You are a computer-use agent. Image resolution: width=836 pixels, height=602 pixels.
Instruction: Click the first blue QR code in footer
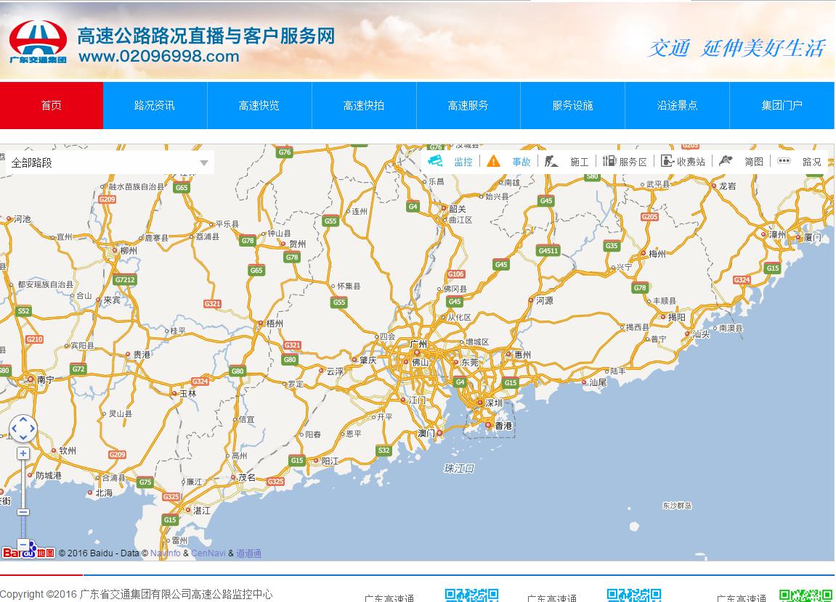tap(472, 595)
